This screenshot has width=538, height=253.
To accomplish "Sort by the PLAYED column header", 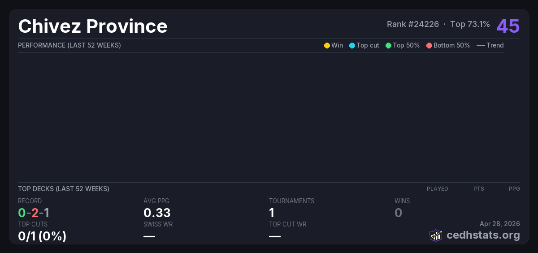I will [x=437, y=189].
